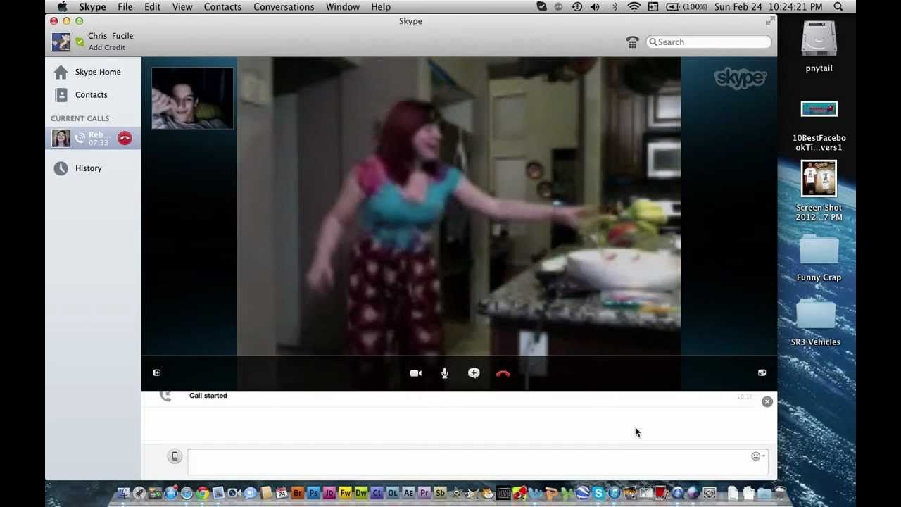The height and width of the screenshot is (507, 901).
Task: Open Bluetooth menu bar icon
Action: pyautogui.click(x=615, y=6)
